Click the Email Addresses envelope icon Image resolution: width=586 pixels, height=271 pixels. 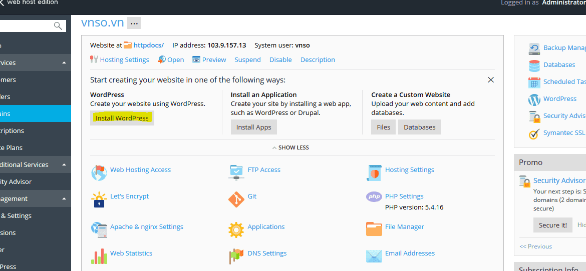[x=374, y=256]
